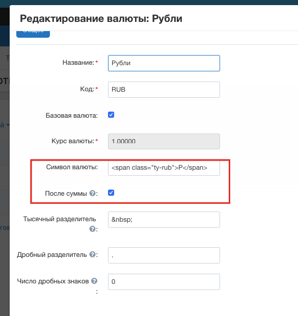Select the disabled Курс валюты field
298x316 pixels.
click(164, 141)
